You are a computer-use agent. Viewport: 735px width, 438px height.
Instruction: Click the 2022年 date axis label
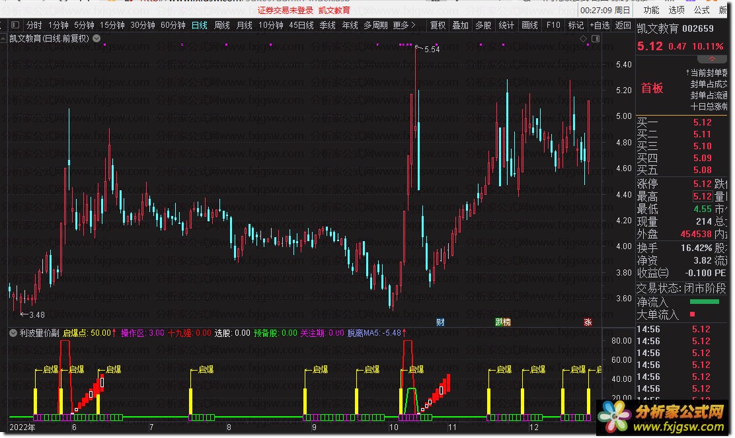click(22, 427)
